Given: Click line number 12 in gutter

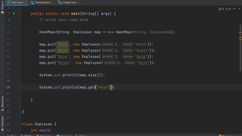Looking at the screenshot, I should [x=8, y=45].
